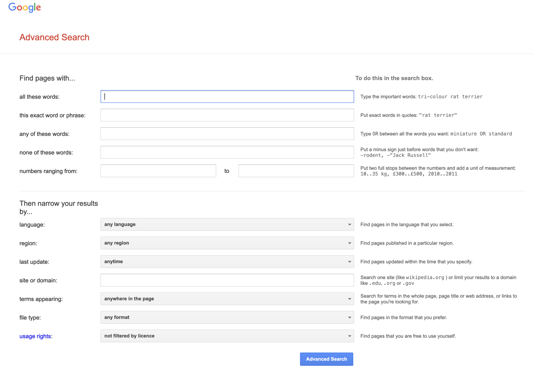The width and height of the screenshot is (534, 374).
Task: Click the 'this exact word or phrase:' label
Action: [x=52, y=115]
